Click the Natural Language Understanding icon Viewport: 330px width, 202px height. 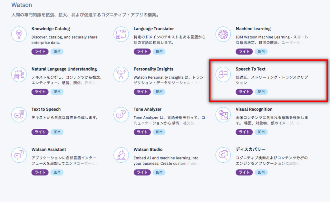19,74
